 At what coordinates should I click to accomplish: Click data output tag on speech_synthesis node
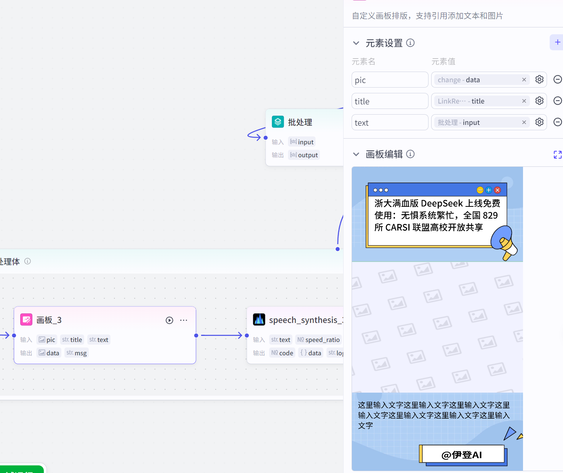pos(311,353)
